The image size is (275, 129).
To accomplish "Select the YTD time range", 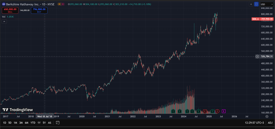I will tap(33, 123).
